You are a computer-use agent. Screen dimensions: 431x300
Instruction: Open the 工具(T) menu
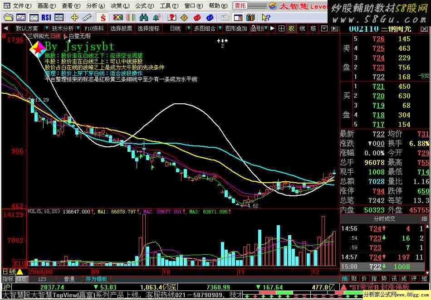point(169,6)
